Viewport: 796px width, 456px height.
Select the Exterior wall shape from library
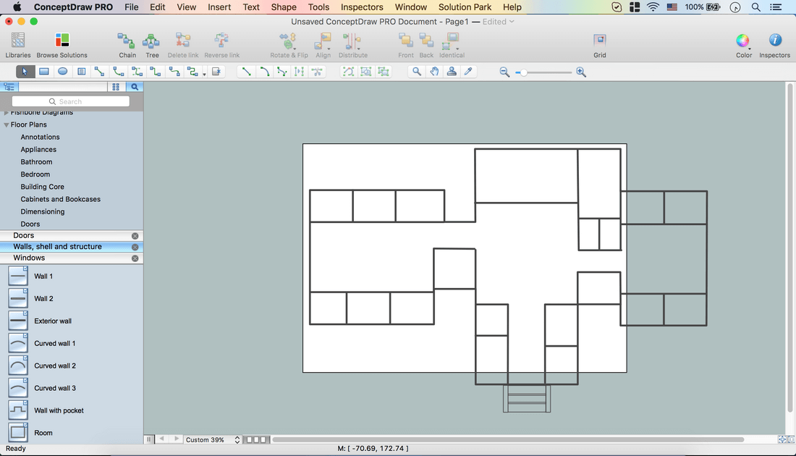18,321
